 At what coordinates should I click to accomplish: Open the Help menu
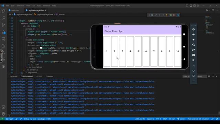54,6
